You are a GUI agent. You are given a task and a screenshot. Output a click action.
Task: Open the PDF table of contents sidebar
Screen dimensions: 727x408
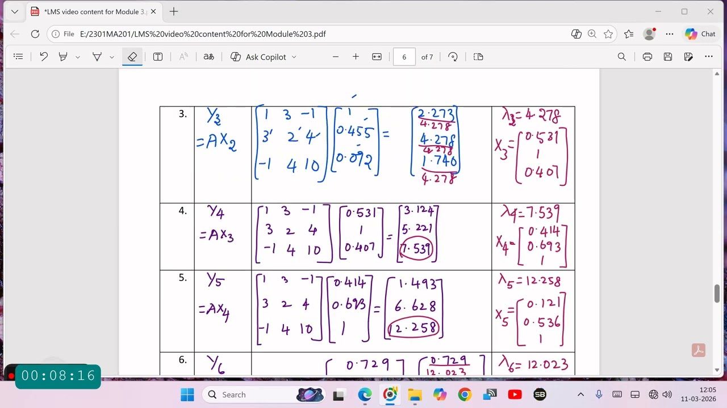pos(18,57)
